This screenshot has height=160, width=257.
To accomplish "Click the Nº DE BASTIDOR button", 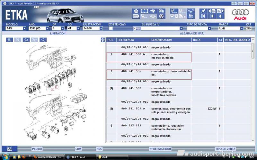I will 160,149.
